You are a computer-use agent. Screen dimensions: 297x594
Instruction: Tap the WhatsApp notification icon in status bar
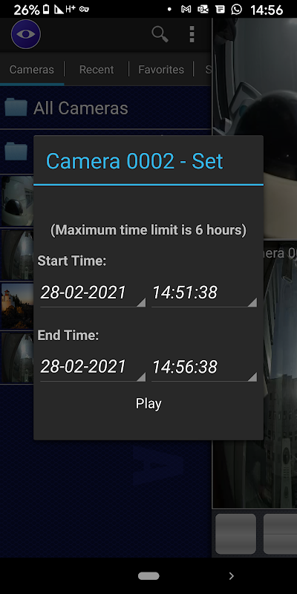pos(237,9)
